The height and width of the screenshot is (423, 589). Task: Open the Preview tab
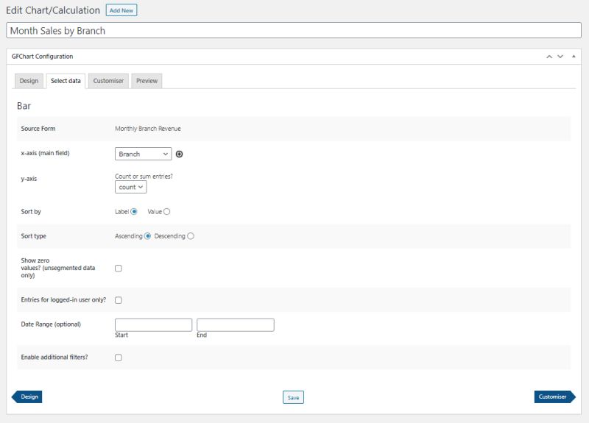(x=147, y=81)
